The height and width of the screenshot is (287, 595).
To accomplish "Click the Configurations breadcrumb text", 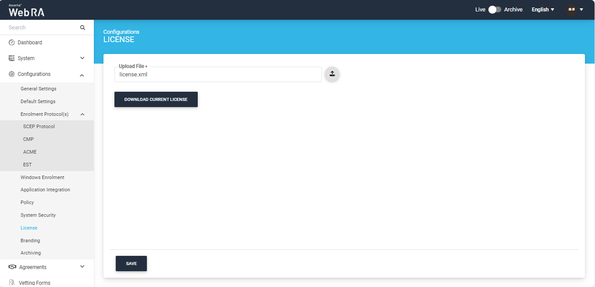I will click(x=121, y=32).
